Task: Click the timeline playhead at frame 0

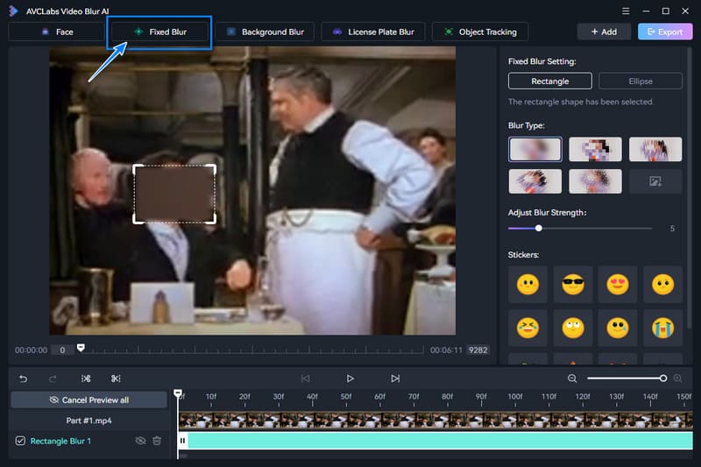Action: (178, 393)
